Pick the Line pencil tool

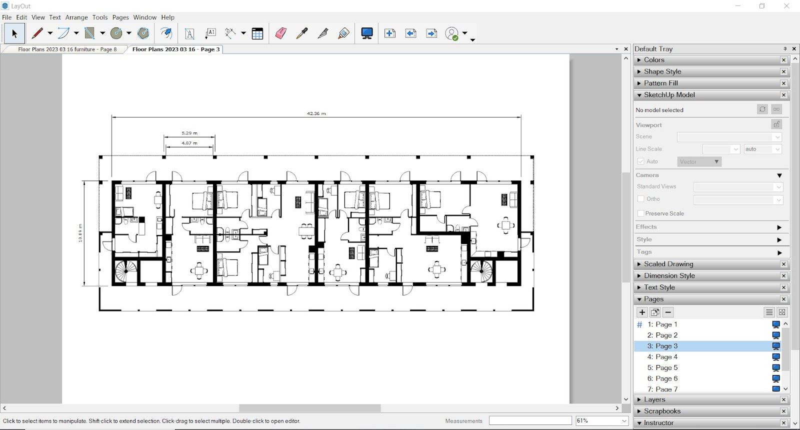[37, 33]
